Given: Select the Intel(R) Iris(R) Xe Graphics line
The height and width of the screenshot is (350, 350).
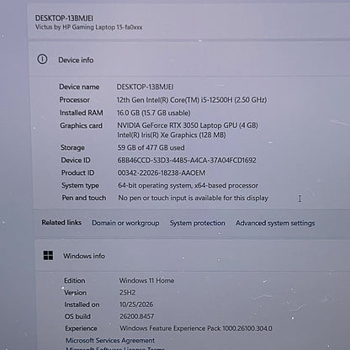Looking at the screenshot, I should tap(172, 135).
